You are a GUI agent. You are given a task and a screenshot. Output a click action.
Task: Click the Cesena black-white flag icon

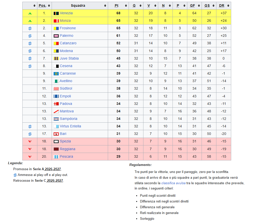click(x=56, y=66)
